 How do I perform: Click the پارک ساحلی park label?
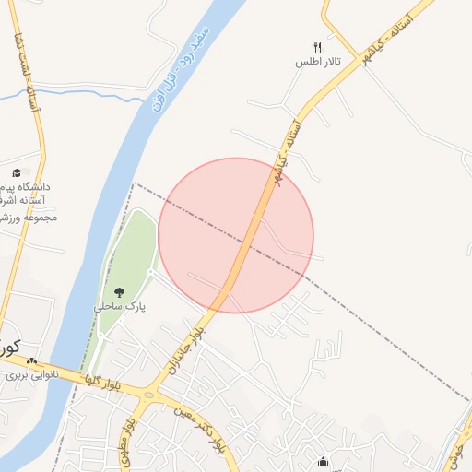click(120, 307)
